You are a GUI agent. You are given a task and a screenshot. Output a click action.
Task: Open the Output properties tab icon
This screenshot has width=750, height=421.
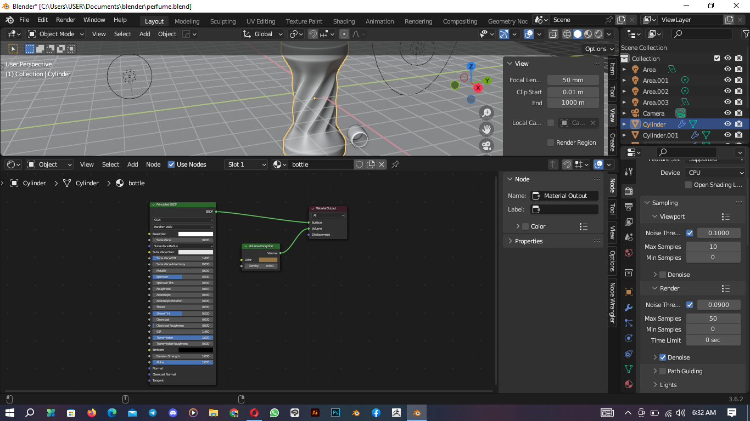tap(629, 206)
